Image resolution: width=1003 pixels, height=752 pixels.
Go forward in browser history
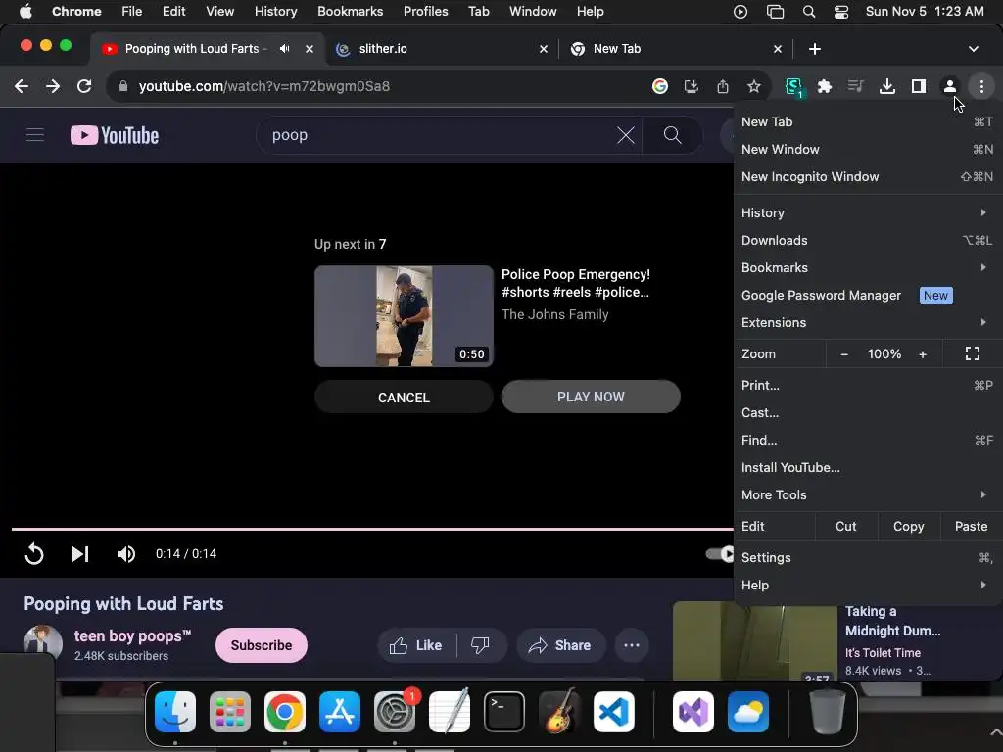point(53,86)
